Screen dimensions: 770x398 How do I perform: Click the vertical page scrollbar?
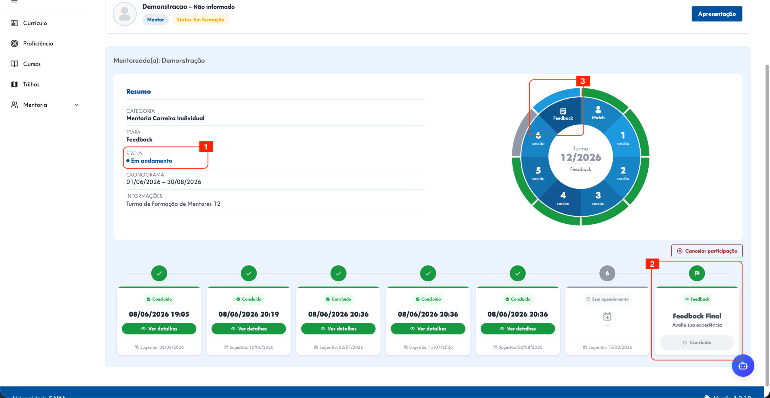pos(767,225)
